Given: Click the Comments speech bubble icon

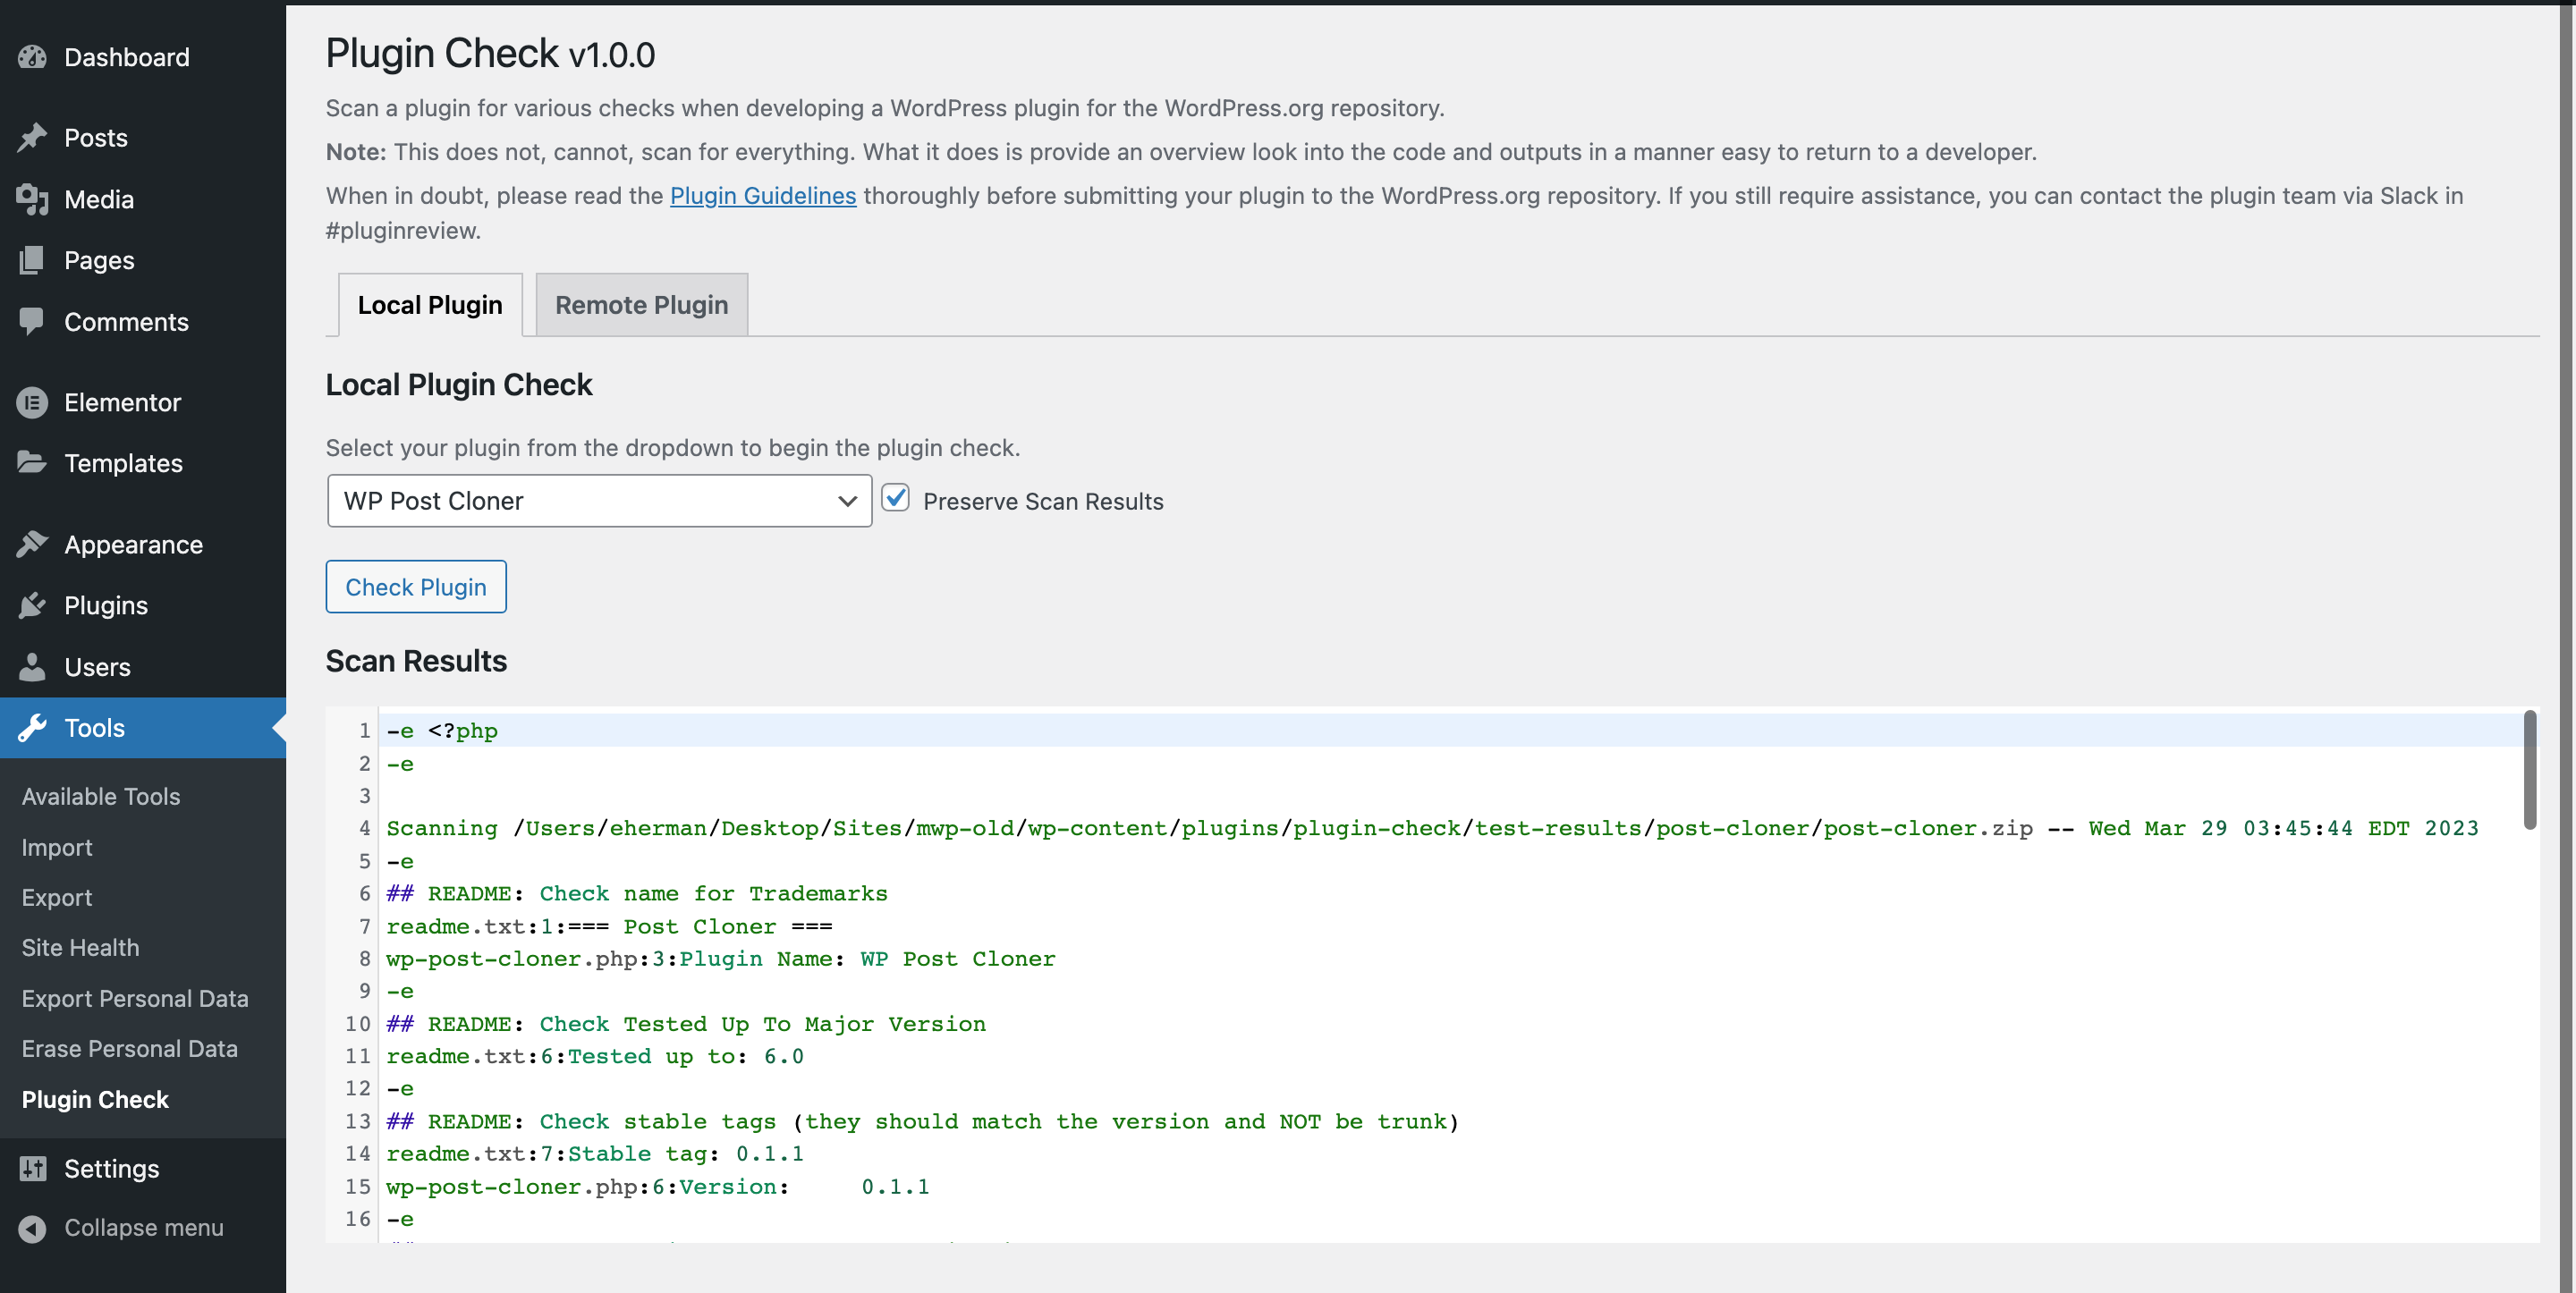Looking at the screenshot, I should coord(32,321).
